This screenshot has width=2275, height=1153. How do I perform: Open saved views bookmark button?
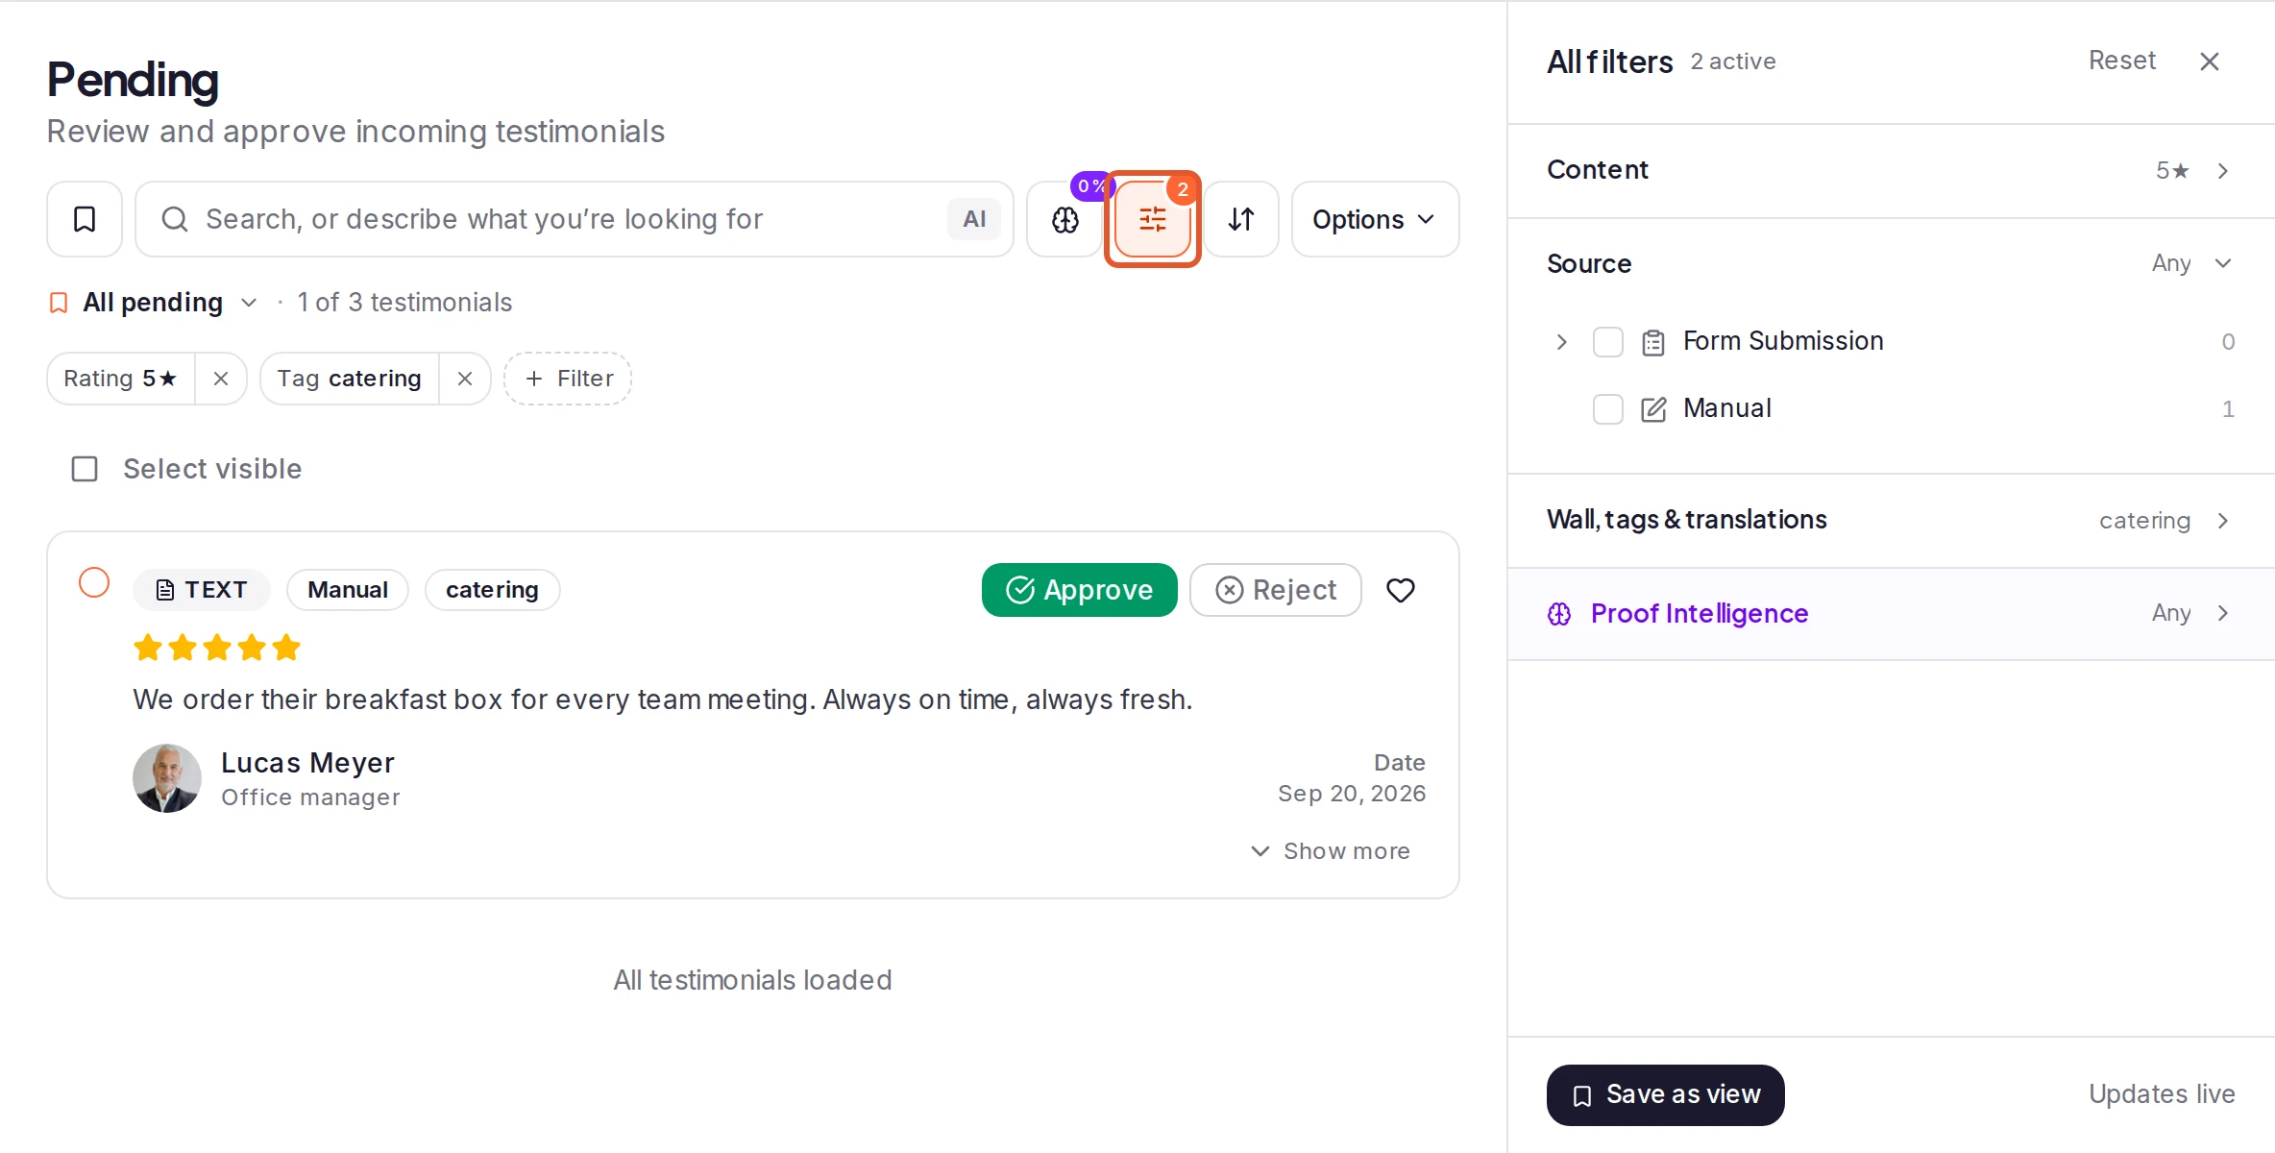pyautogui.click(x=85, y=219)
